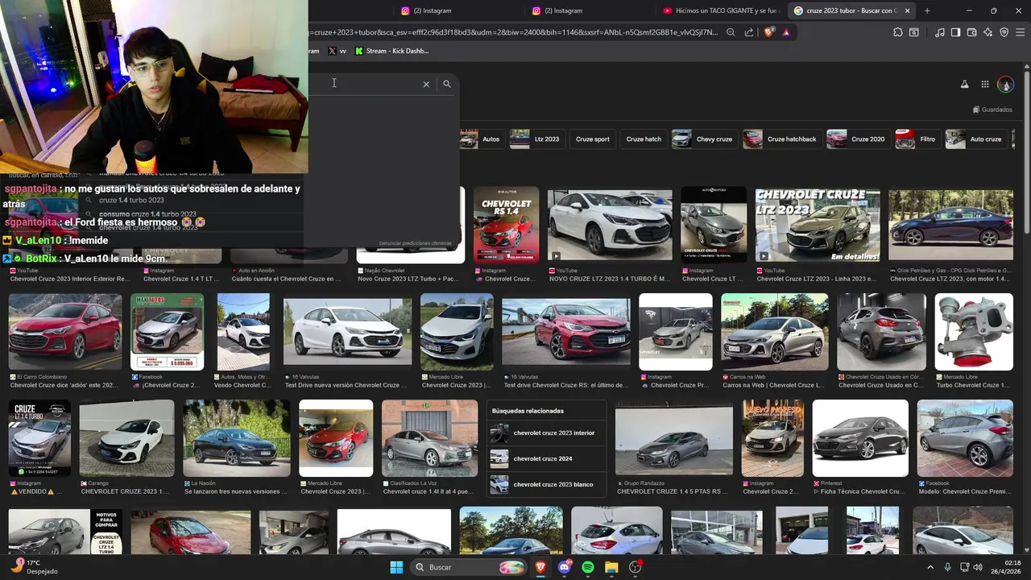
Task: Switch to the first Instagram tab
Action: coord(455,10)
